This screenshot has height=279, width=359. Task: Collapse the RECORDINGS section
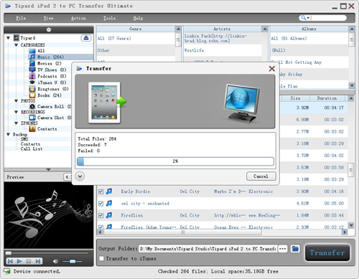(16, 112)
